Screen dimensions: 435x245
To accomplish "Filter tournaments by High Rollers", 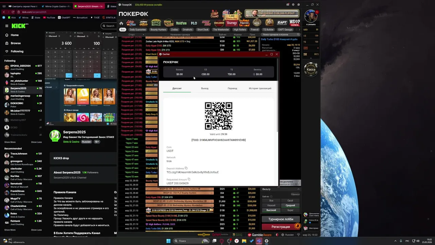I will click(240, 30).
